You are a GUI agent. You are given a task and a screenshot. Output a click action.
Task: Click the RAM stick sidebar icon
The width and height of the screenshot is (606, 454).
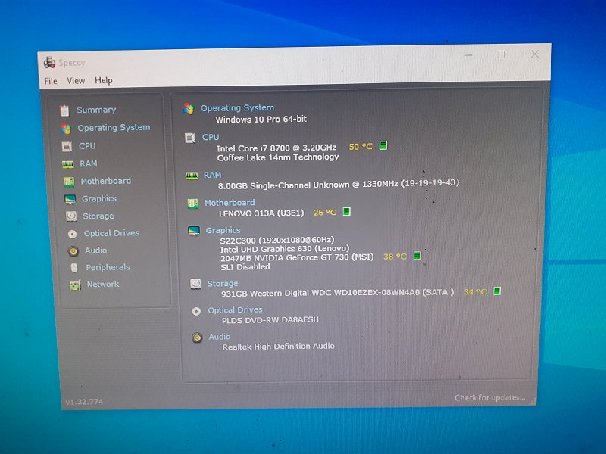tap(68, 164)
